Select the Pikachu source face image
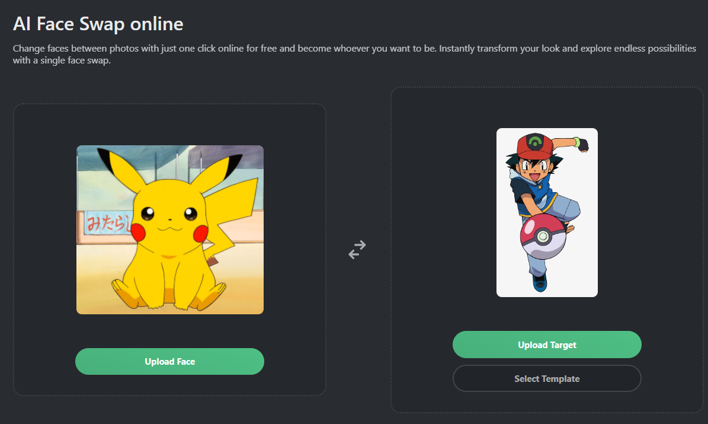This screenshot has width=708, height=424. (x=170, y=229)
